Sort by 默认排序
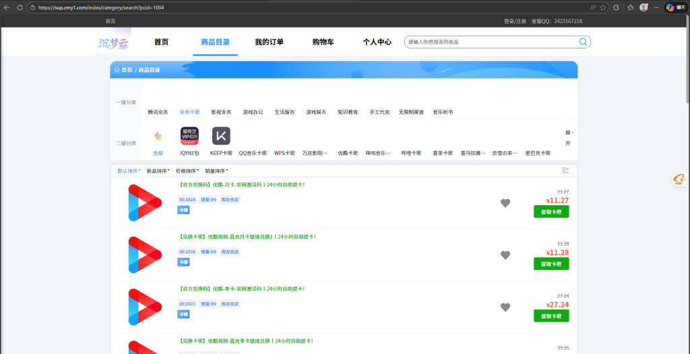690x354 pixels. 129,171
